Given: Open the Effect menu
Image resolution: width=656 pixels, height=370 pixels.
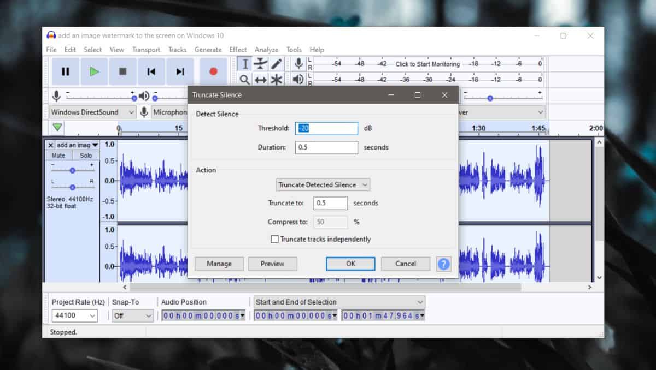Looking at the screenshot, I should tap(238, 50).
